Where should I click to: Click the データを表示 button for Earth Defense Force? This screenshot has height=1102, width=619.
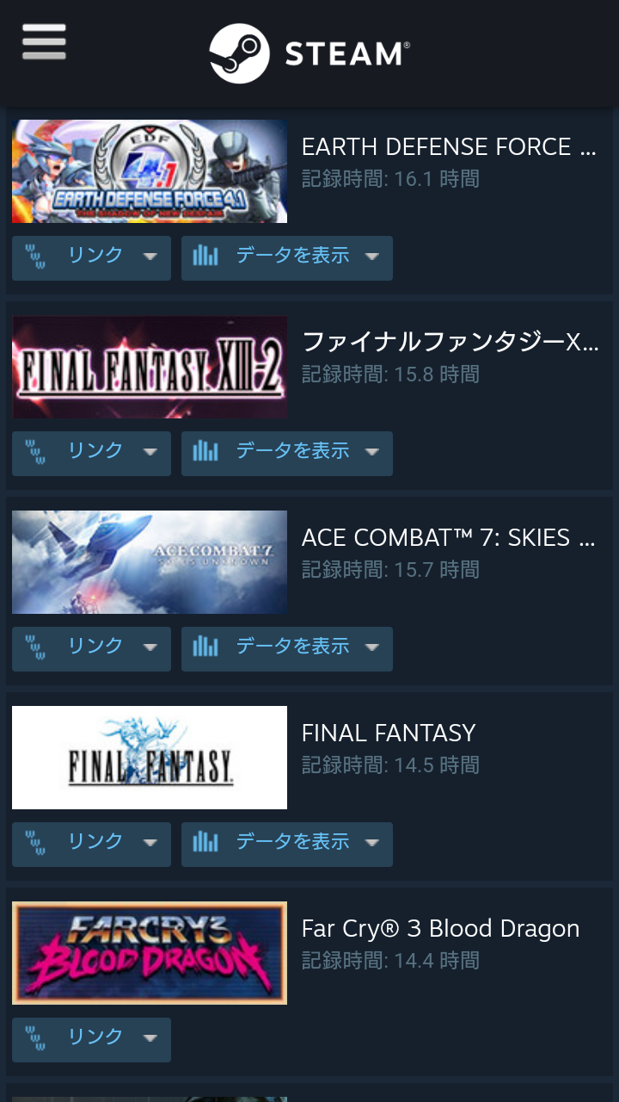click(x=287, y=258)
